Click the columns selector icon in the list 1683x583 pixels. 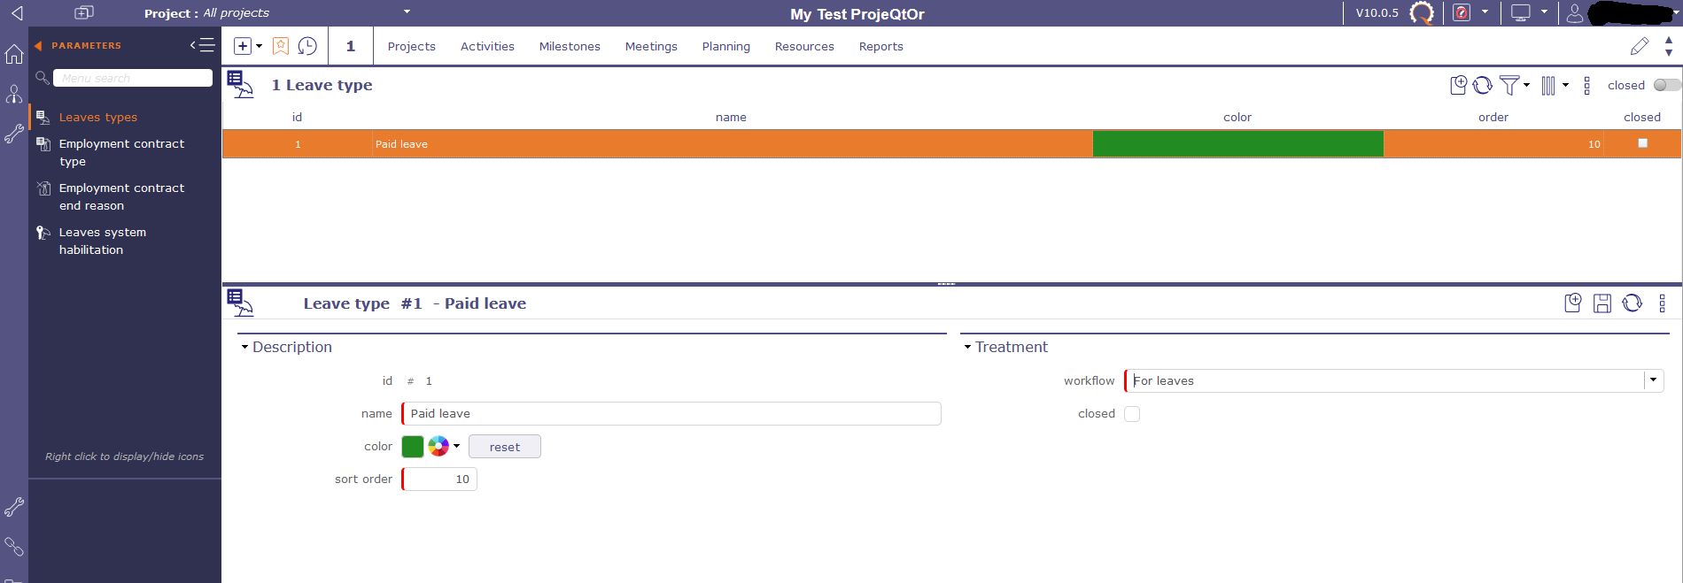1548,85
